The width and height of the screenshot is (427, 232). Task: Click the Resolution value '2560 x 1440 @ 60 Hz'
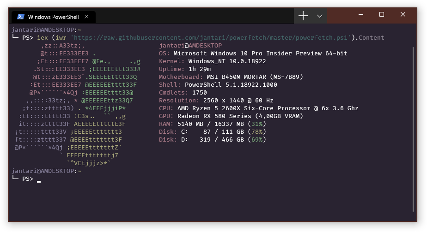(238, 101)
